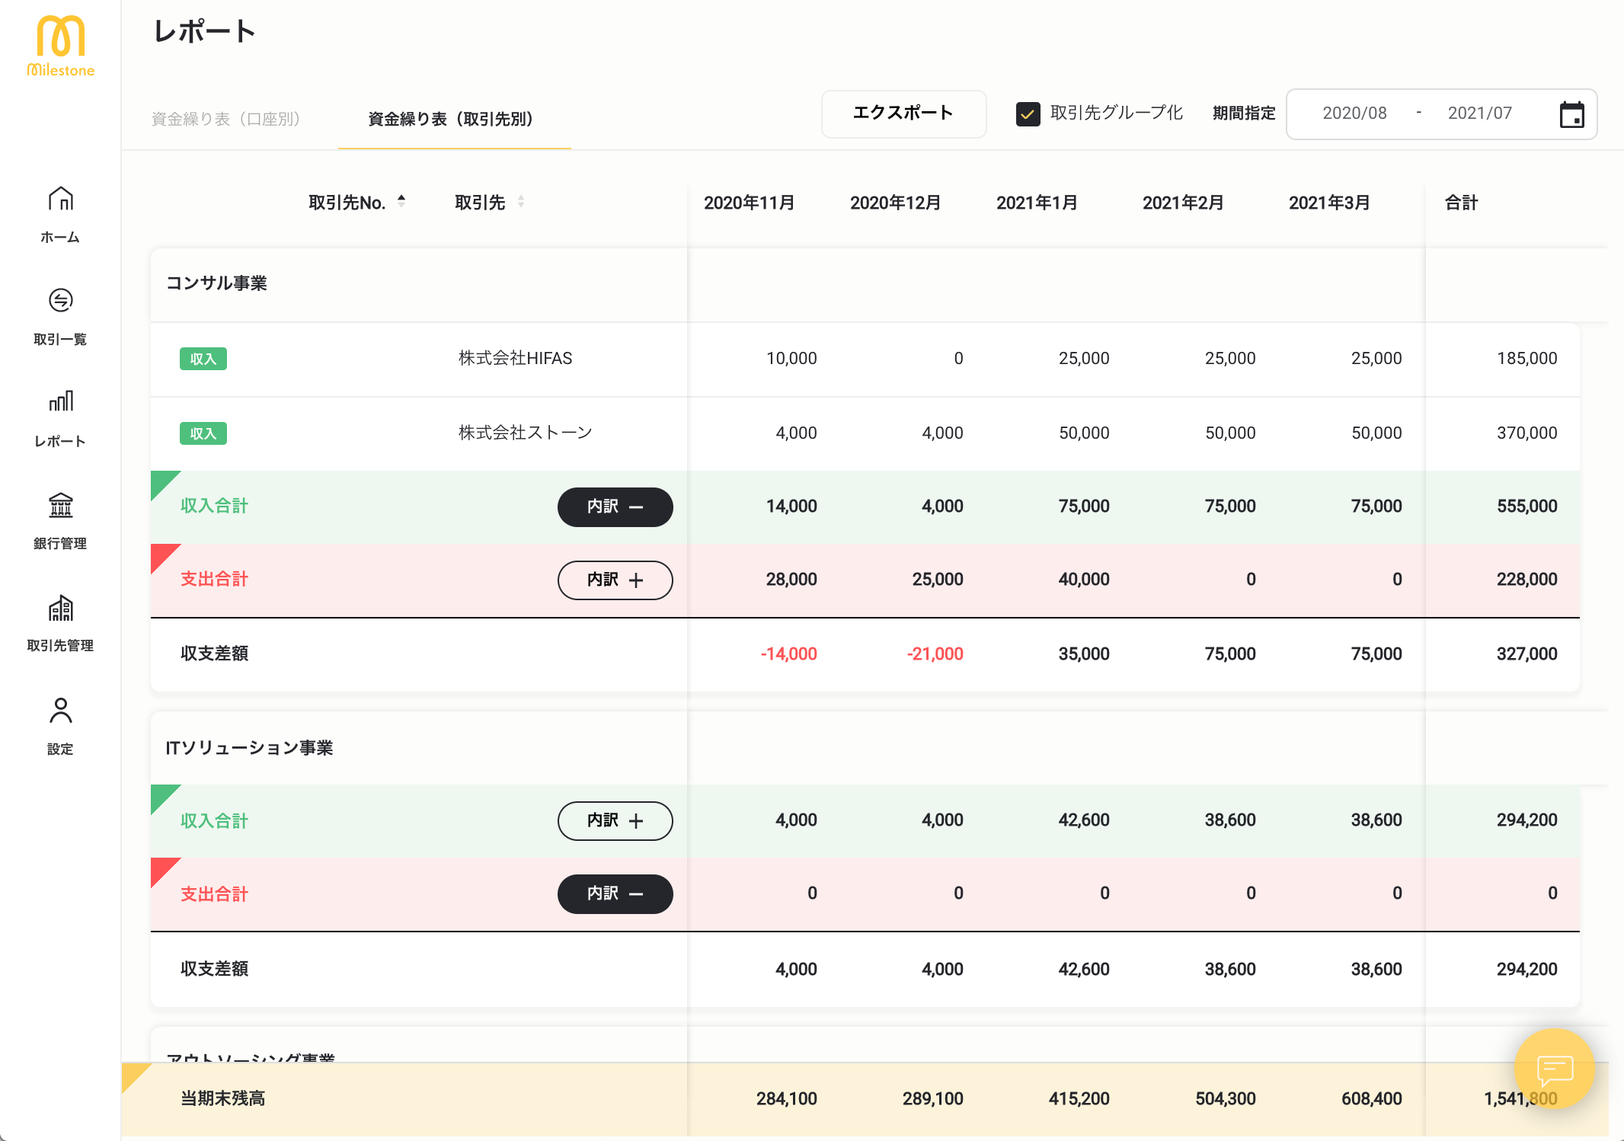Click 当期末残高 value 608,400
Viewport: 1624px width, 1141px height.
coord(1371,1098)
